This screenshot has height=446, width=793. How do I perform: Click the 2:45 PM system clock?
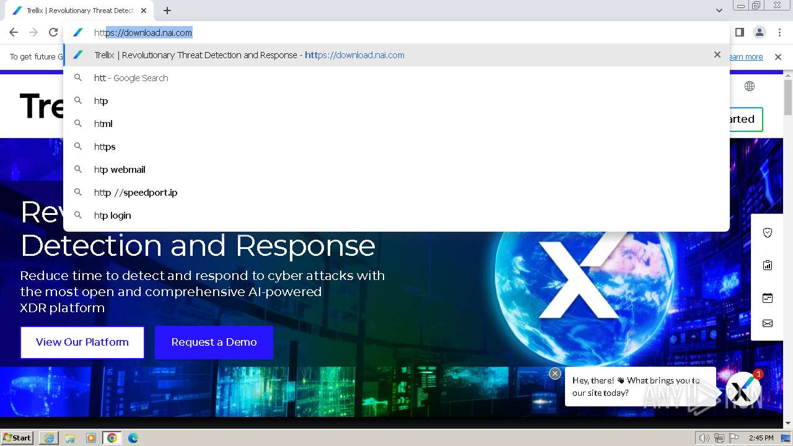click(x=761, y=438)
